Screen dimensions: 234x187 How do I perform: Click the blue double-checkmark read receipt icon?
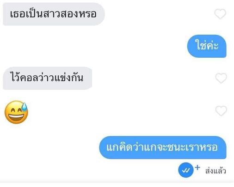point(186,170)
